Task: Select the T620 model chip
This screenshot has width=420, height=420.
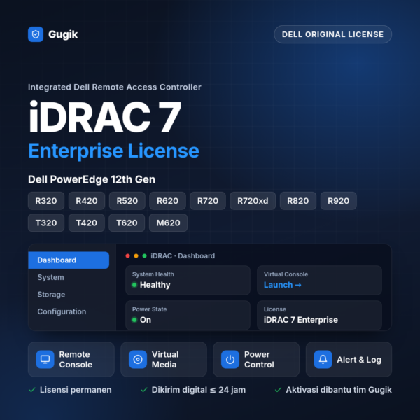Action: 127,223
